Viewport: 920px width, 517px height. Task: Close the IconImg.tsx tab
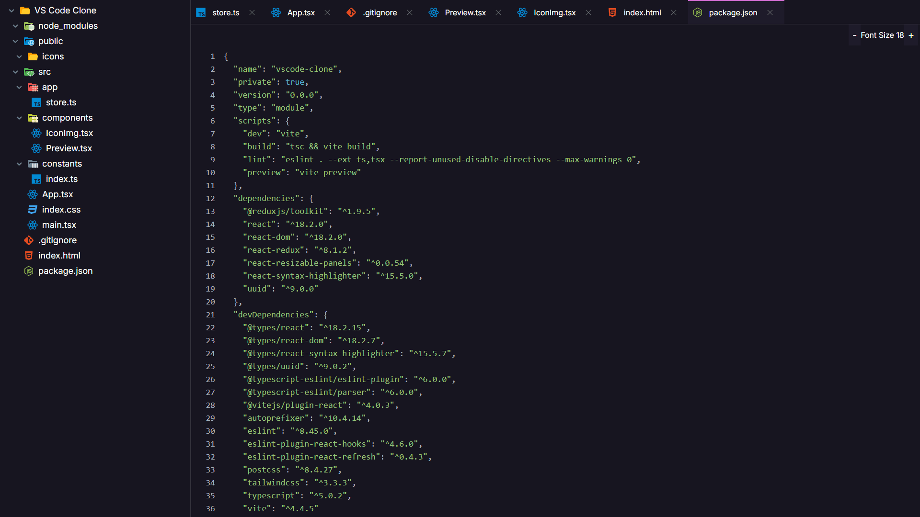click(588, 12)
